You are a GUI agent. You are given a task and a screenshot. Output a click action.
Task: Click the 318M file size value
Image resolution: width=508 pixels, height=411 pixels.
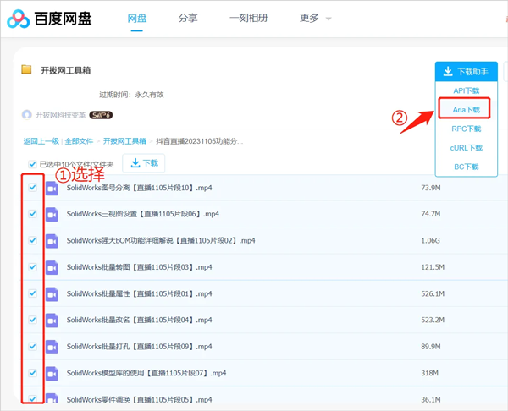pyautogui.click(x=429, y=373)
